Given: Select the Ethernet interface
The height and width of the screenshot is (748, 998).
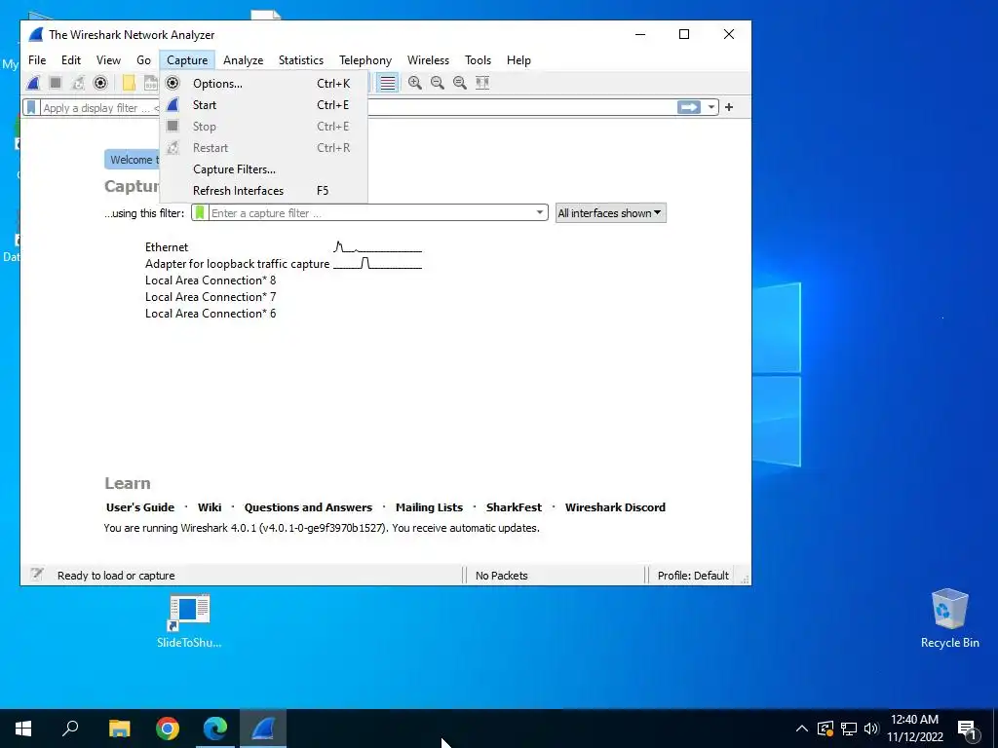Looking at the screenshot, I should pos(167,247).
